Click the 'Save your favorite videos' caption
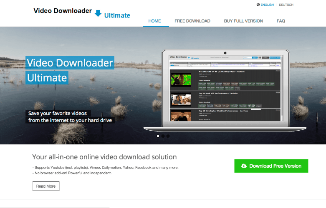The width and height of the screenshot is (326, 208). click(x=58, y=113)
